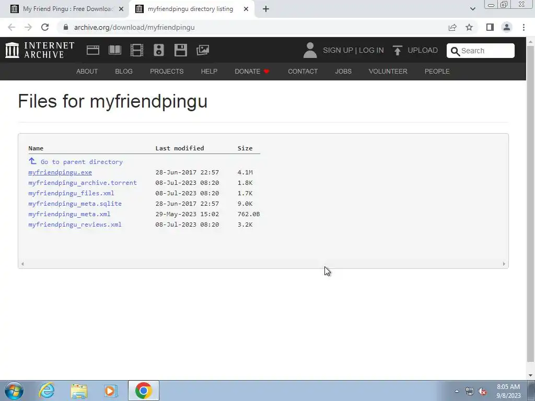Open myfriendpingu_archive.torrent link

(x=83, y=183)
